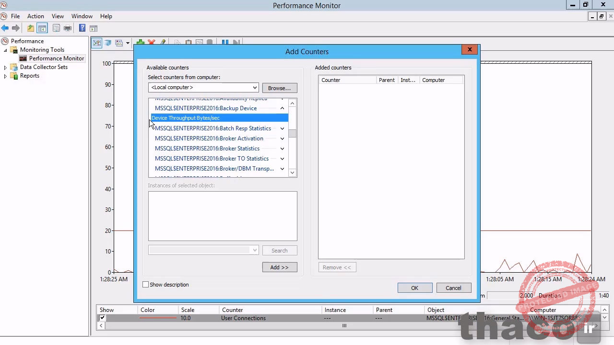The height and width of the screenshot is (345, 614).
Task: Click the red color bar for User Connections
Action: tap(158, 318)
